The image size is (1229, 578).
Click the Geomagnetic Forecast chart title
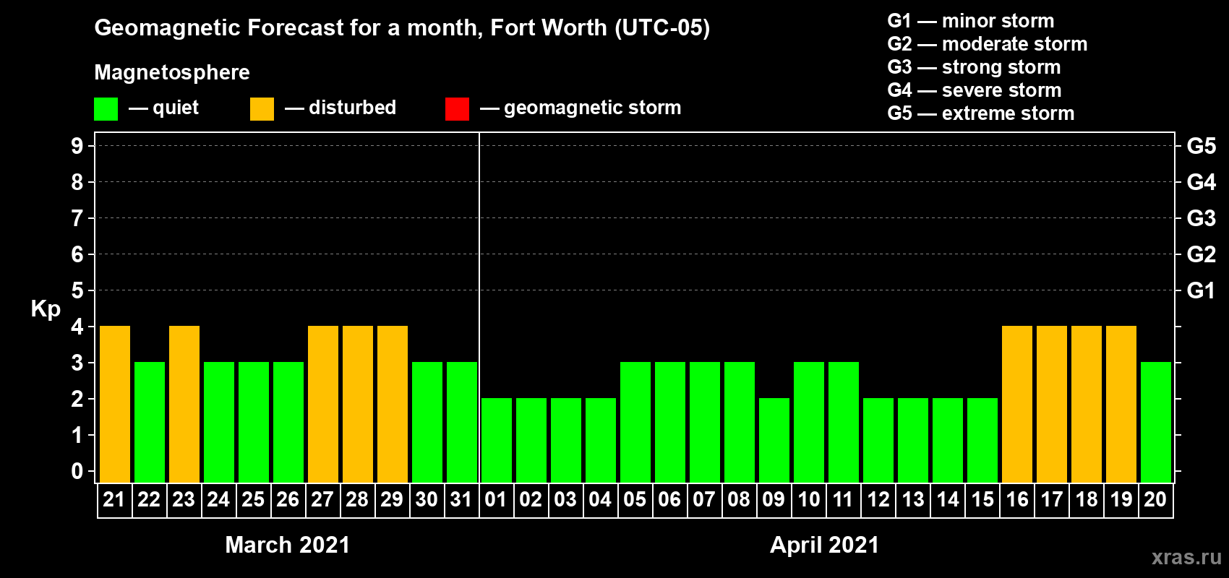pos(402,28)
